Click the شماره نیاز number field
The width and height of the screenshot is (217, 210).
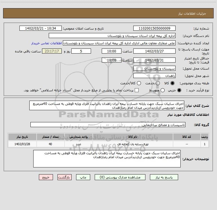click(154, 28)
